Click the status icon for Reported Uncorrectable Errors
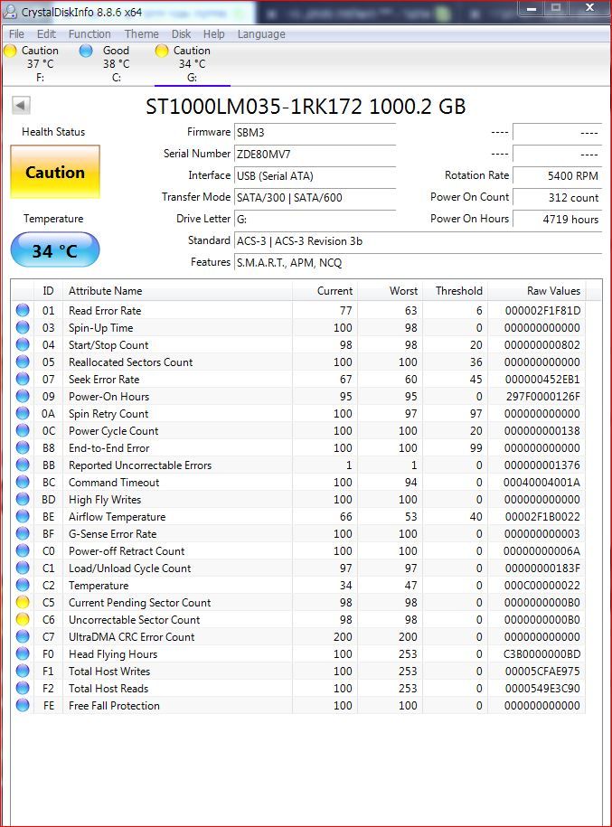This screenshot has height=827, width=612. point(23,465)
